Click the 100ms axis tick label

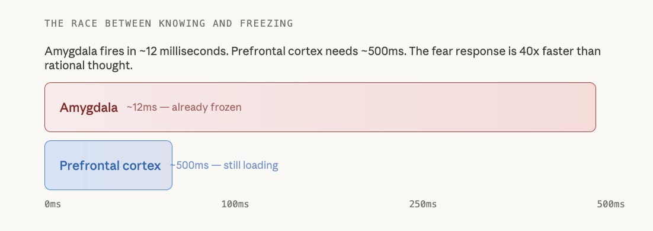(235, 204)
